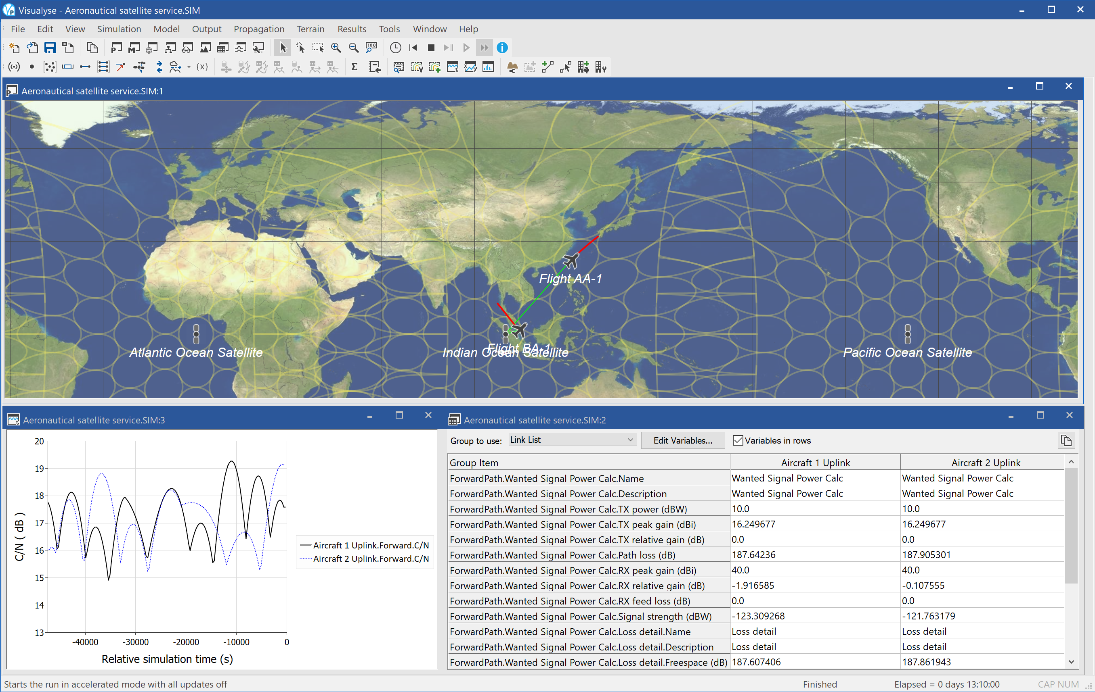Image resolution: width=1095 pixels, height=692 pixels.
Task: Maximize the SIM:3 chart window
Action: [399, 415]
